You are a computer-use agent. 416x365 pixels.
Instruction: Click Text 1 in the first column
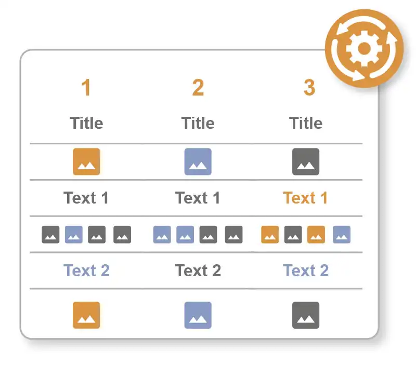tap(86, 198)
